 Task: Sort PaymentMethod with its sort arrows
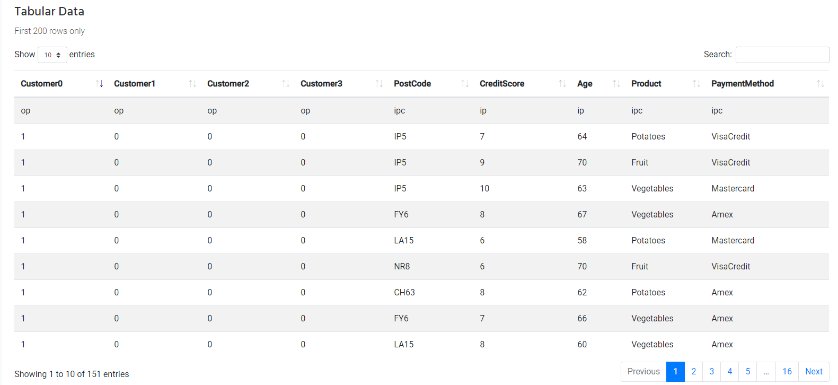point(821,83)
